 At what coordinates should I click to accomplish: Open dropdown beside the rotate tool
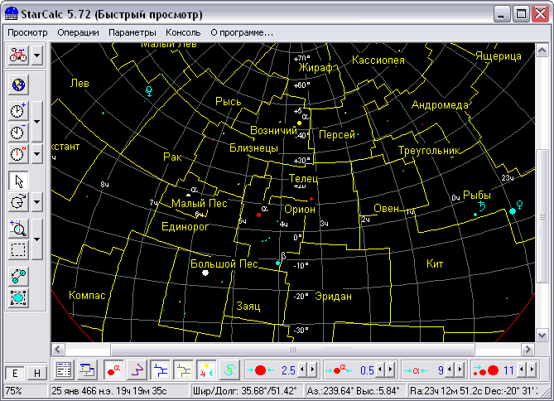pyautogui.click(x=36, y=202)
